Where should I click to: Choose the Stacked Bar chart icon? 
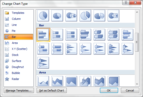[x=57, y=35]
